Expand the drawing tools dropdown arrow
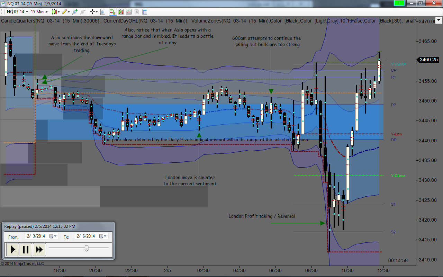Image resolution: width=443 pixels, height=277 pixels. (69, 12)
